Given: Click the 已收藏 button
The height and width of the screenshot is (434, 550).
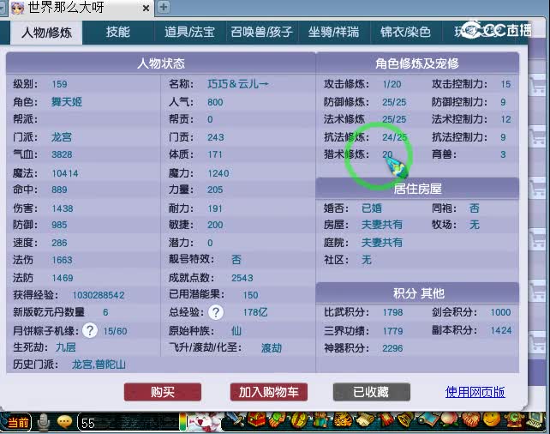Looking at the screenshot, I should point(371,392).
